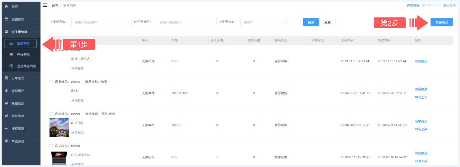
Task: Check the box for product code 10536
Action: (51, 146)
